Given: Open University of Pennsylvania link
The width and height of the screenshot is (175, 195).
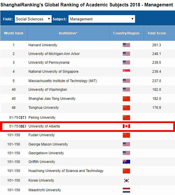Looking at the screenshot, I should 49,63.
